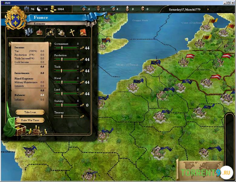Open the Leaders tab book and gavel icon
The width and height of the screenshot is (236, 182).
click(83, 32)
